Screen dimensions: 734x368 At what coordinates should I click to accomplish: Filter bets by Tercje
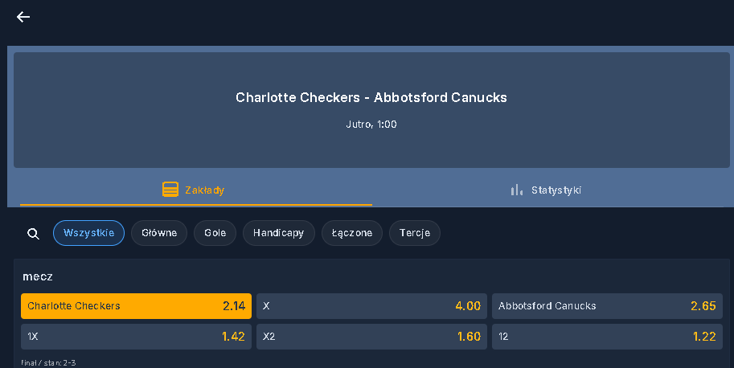(x=415, y=233)
